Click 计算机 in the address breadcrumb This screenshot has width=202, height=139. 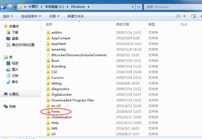click(33, 7)
